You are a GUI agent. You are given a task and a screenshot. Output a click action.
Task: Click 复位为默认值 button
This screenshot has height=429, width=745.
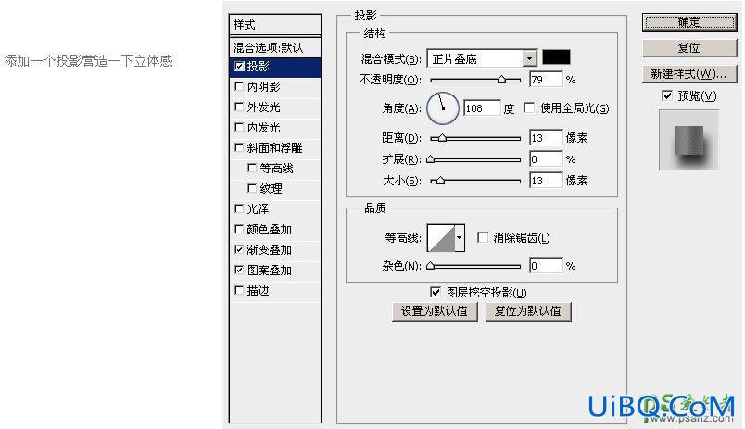click(x=528, y=311)
